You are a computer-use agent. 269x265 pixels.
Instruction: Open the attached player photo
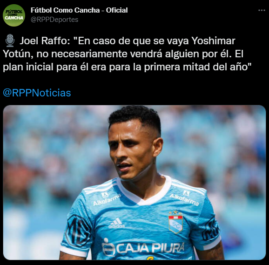point(134,183)
